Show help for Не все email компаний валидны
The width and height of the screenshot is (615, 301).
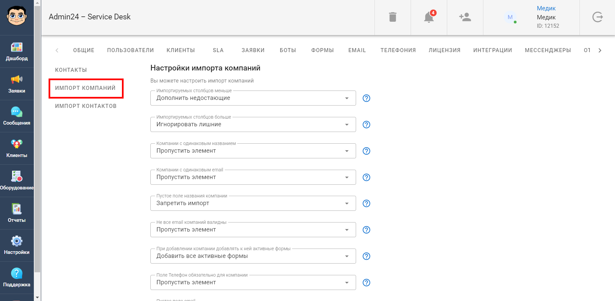pyautogui.click(x=366, y=230)
